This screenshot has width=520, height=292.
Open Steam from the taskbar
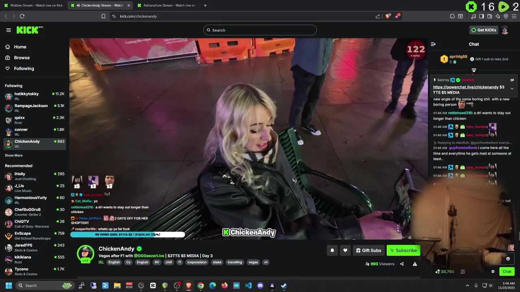284,286
